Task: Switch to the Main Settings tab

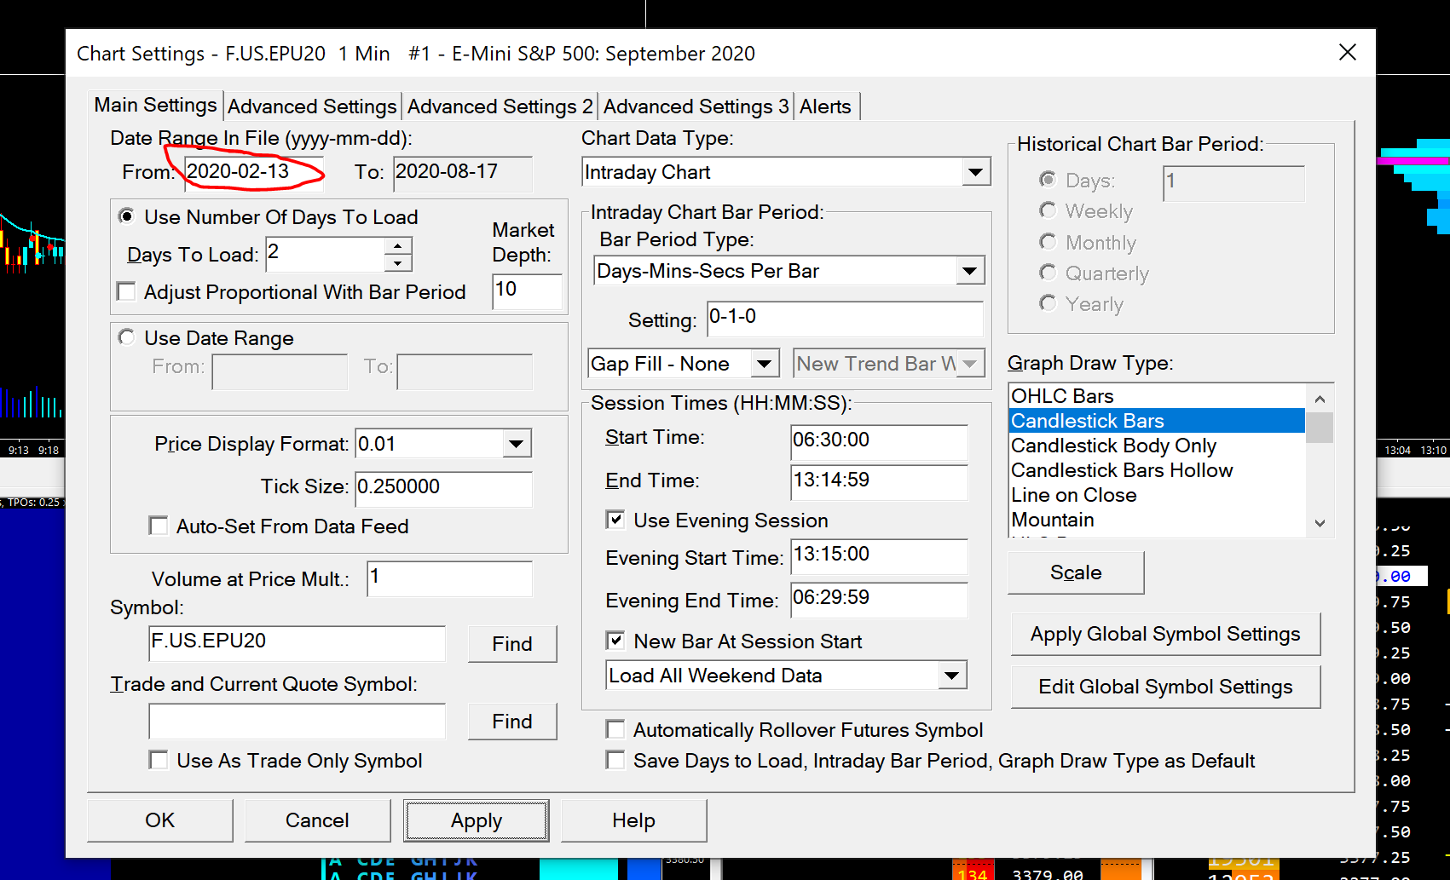Action: [x=155, y=105]
